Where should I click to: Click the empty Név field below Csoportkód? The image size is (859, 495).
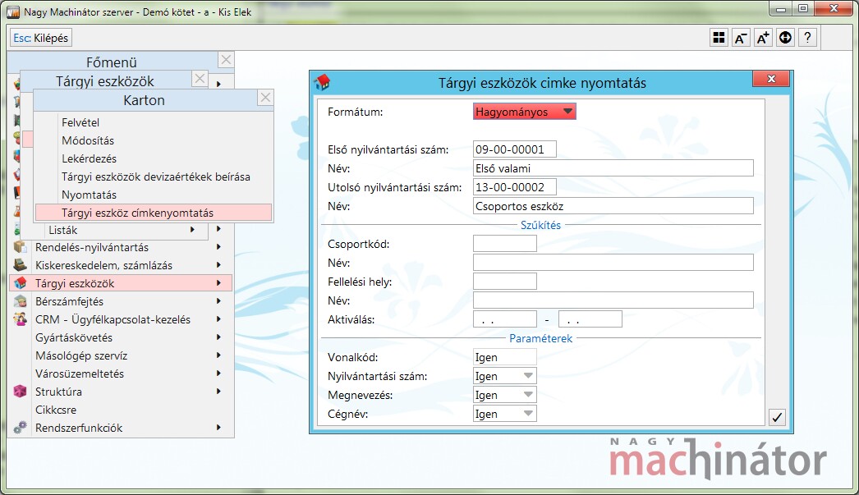point(613,263)
